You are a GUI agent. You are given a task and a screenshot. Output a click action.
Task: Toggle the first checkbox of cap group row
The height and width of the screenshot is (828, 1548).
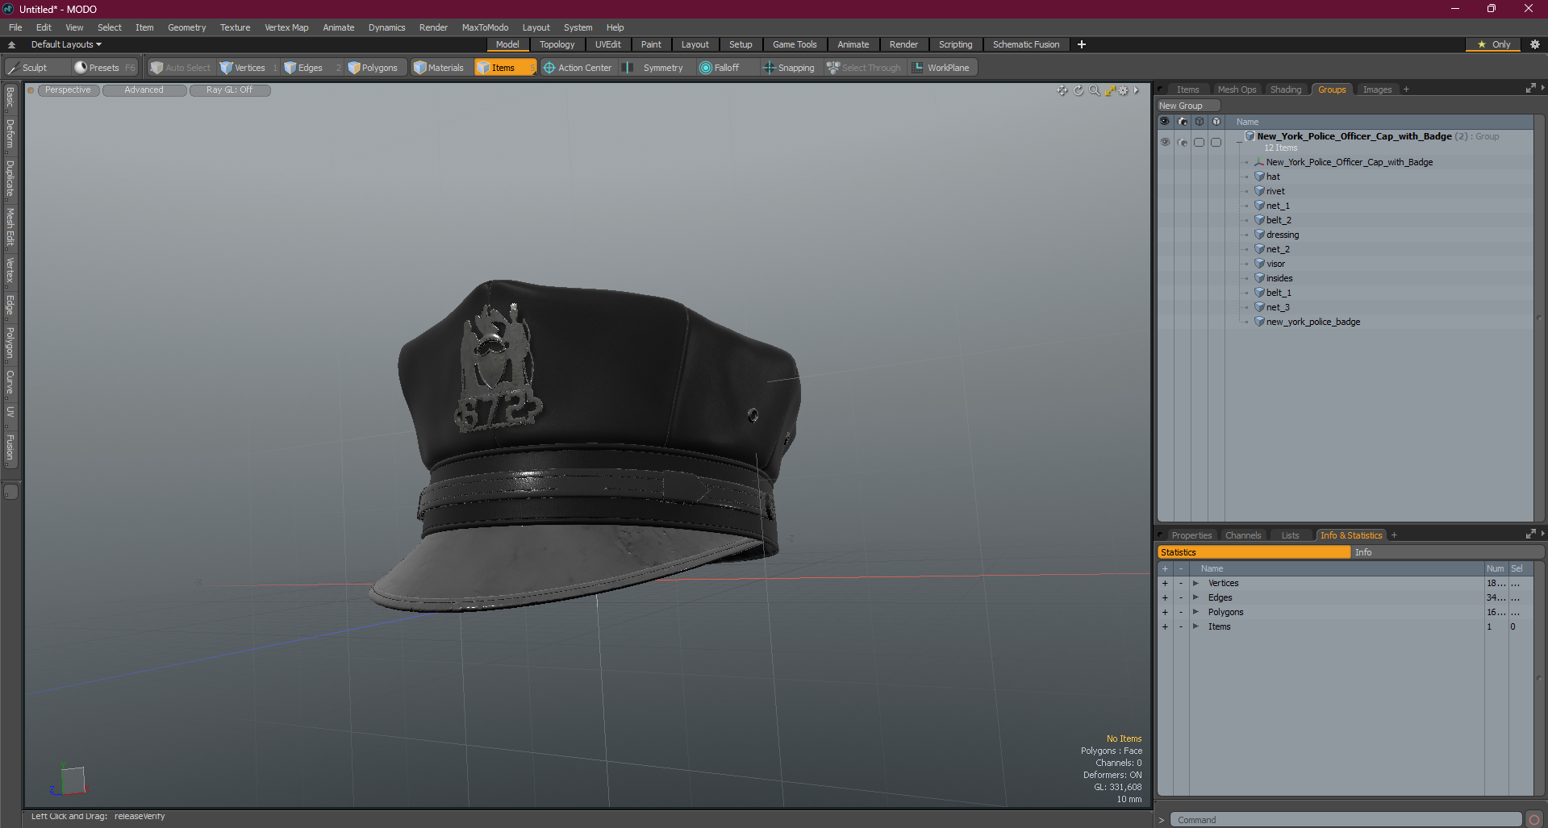click(x=1200, y=142)
